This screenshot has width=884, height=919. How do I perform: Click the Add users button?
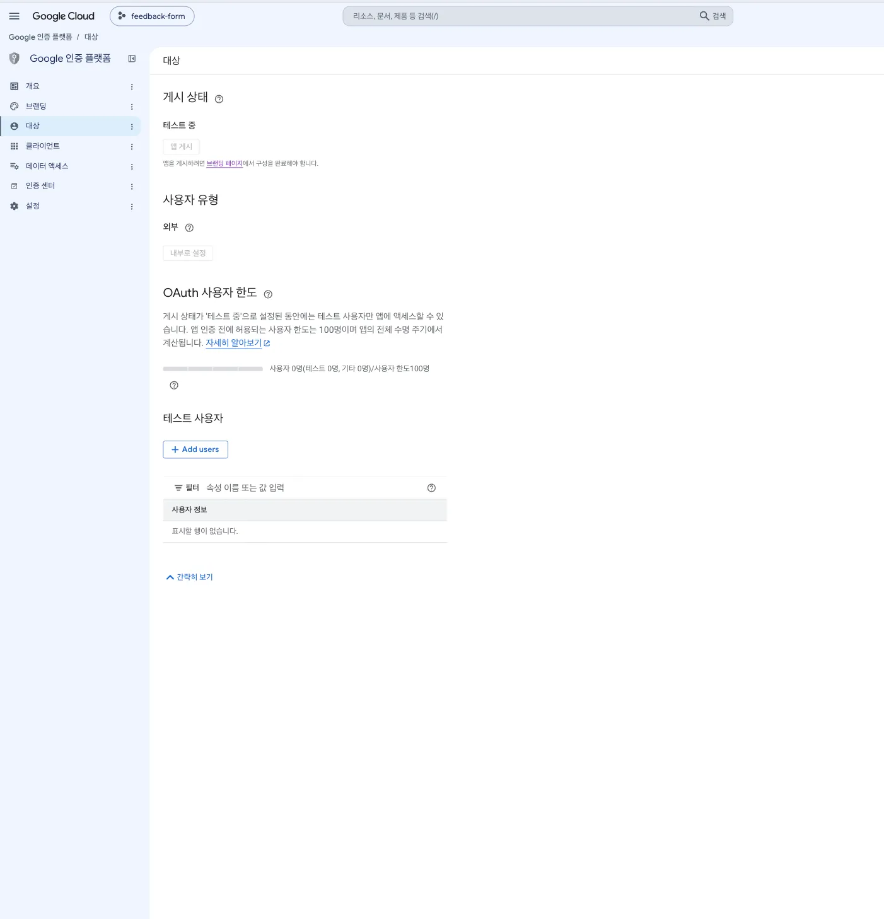195,449
